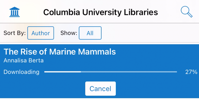Open the library building icon
The image size is (199, 100).
tap(15, 12)
